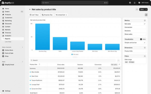
Task: Click the Finances bank icon
Action: [x=3, y=33]
